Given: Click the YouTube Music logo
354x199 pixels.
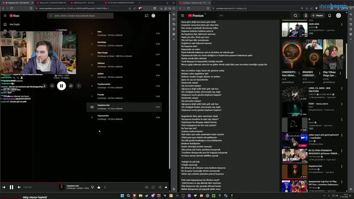Looking at the screenshot, I should tap(14, 16).
